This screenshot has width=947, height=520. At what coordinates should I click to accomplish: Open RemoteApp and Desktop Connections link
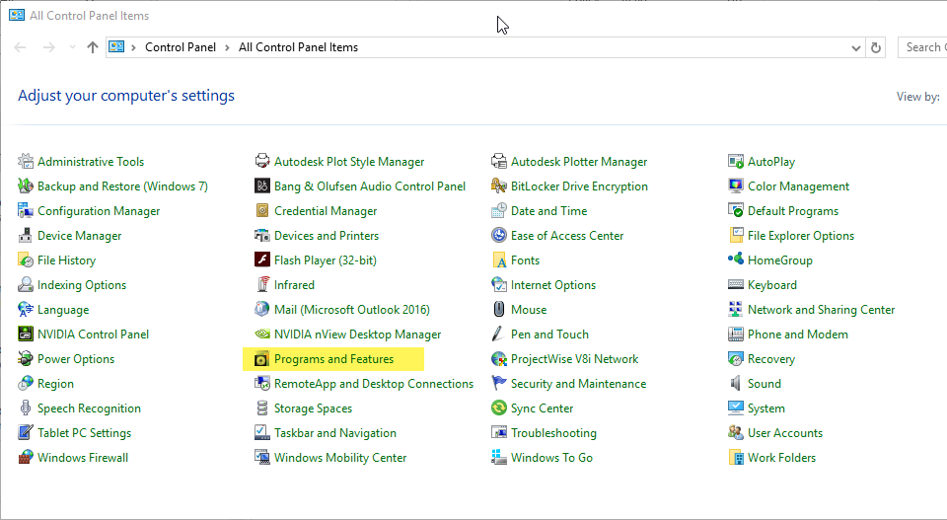374,384
